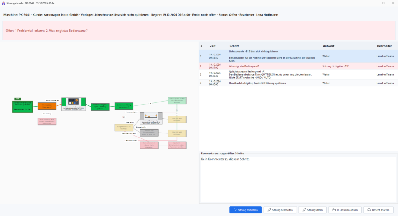This screenshot has height=216, width=398.
Task: Click the folder icon on In Obsidian öffnen
Action: click(334, 210)
